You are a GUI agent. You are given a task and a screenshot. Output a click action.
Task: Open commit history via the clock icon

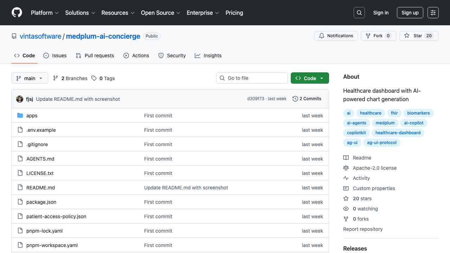pos(295,99)
